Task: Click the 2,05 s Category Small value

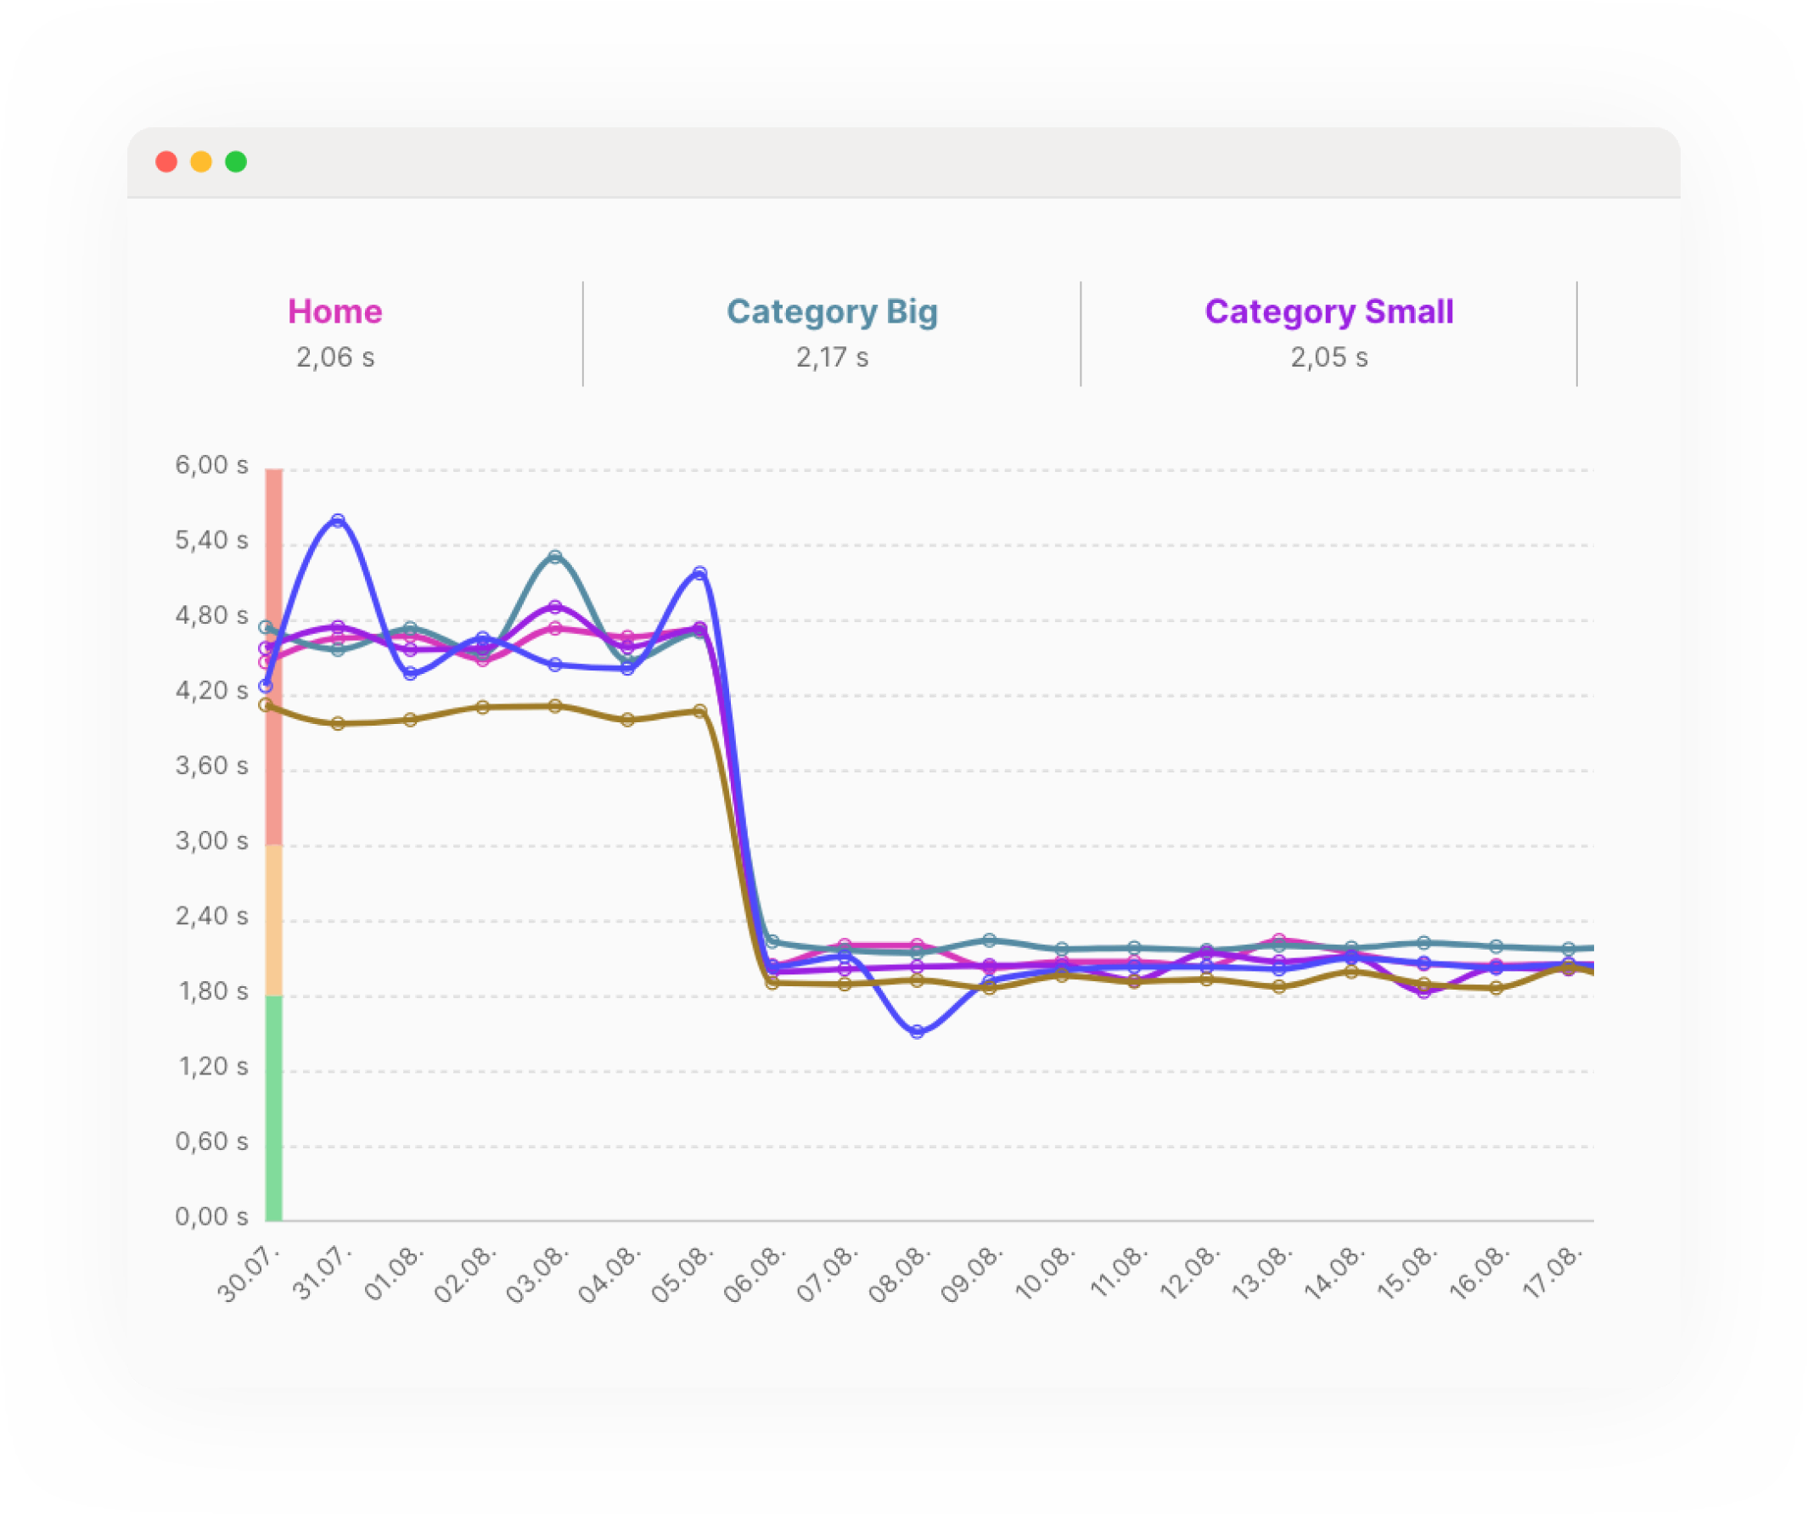Action: tap(1328, 357)
